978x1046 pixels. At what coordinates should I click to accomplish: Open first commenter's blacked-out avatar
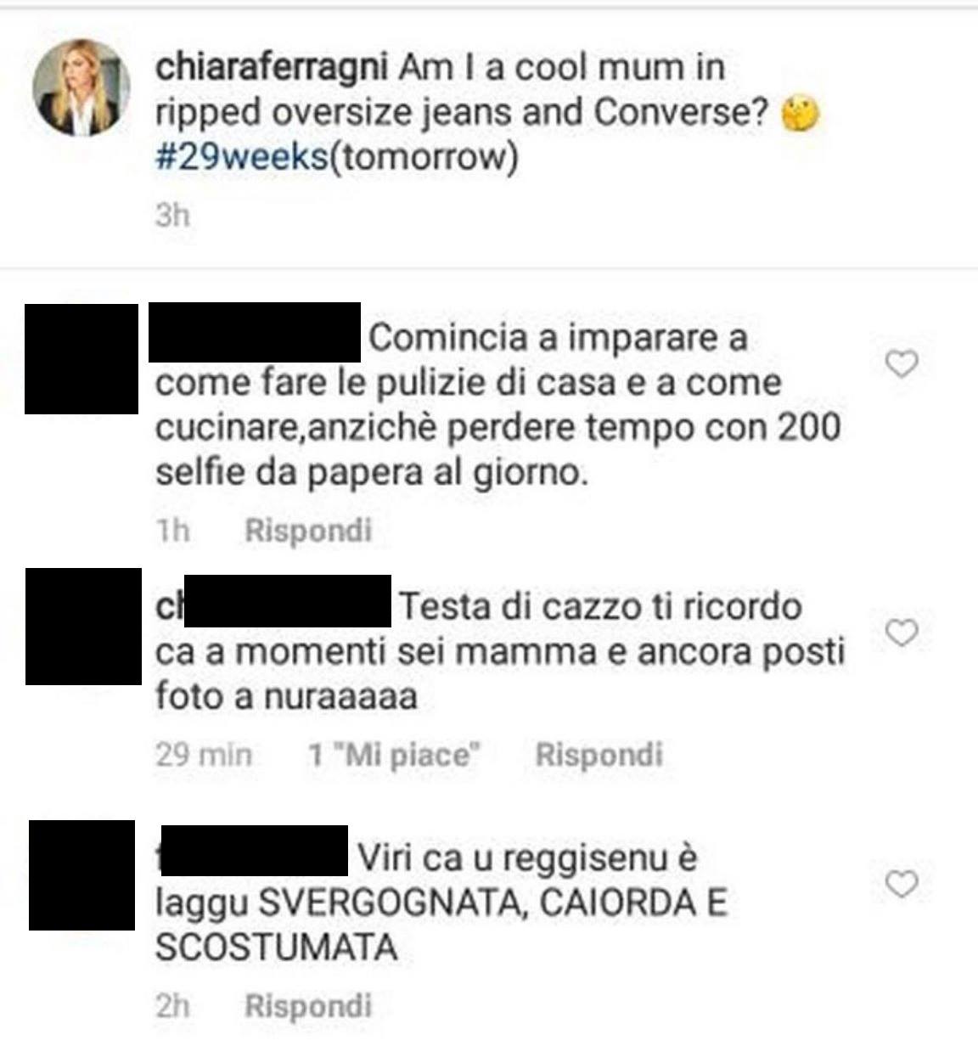(81, 359)
